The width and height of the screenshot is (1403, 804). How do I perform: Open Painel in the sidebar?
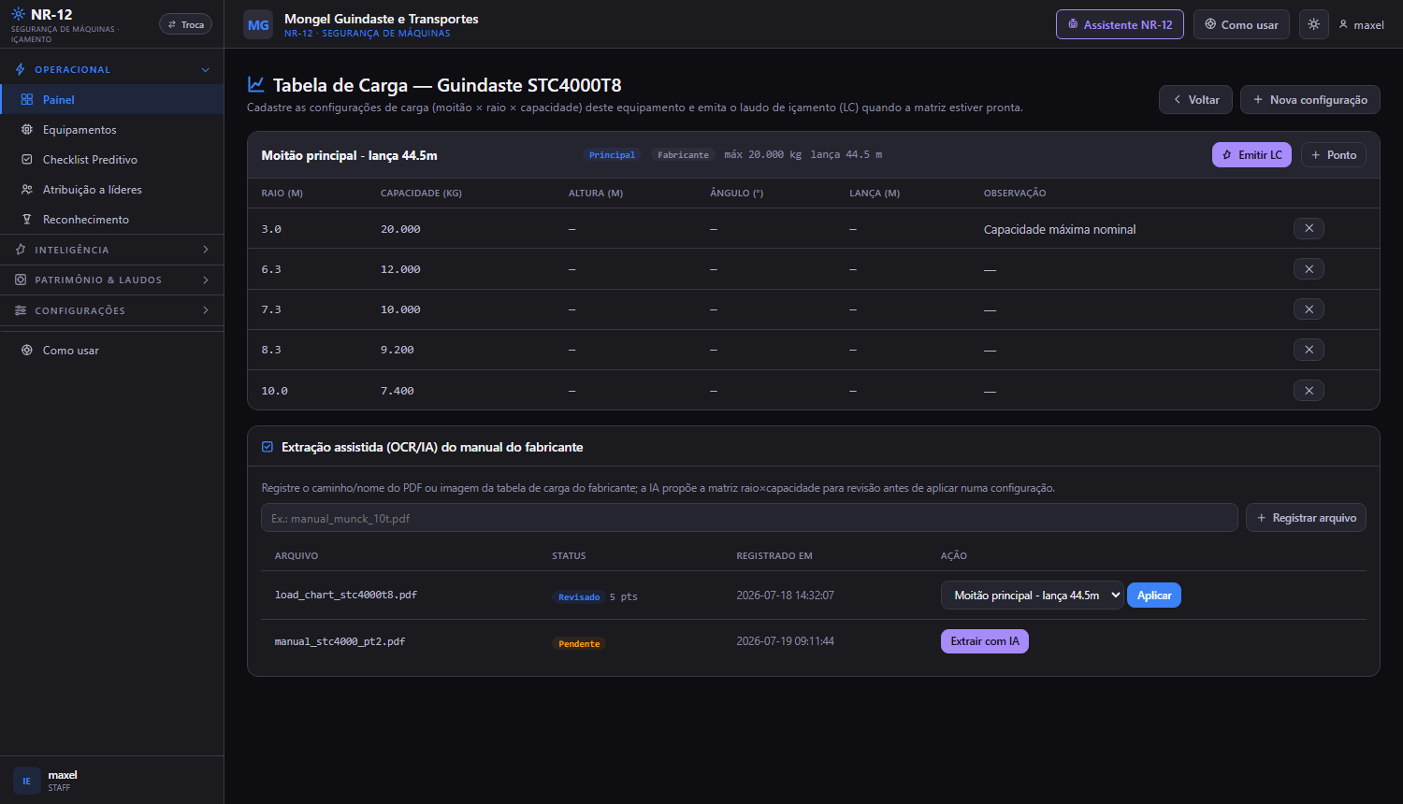pyautogui.click(x=112, y=99)
